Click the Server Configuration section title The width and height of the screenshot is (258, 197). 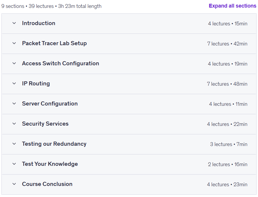point(50,104)
